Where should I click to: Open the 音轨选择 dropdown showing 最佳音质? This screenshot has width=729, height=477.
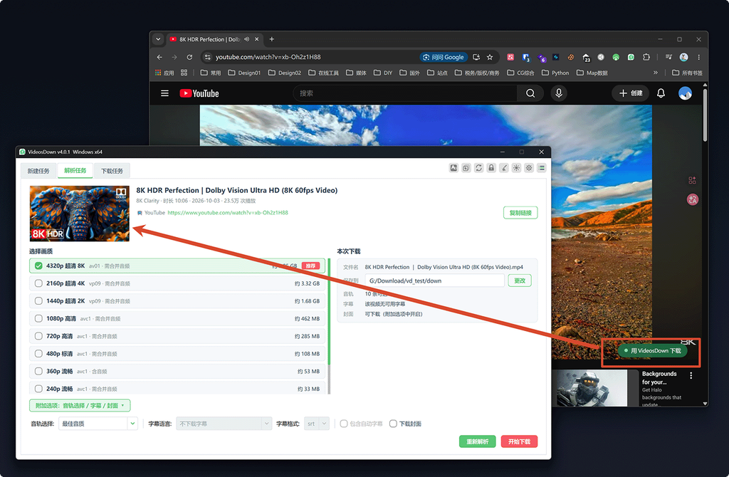coord(98,424)
